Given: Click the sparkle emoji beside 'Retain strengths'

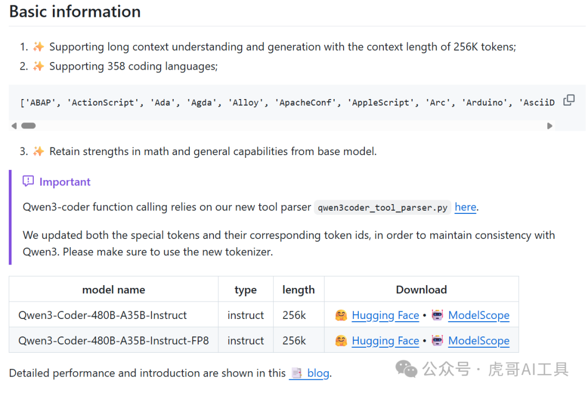Looking at the screenshot, I should (38, 151).
